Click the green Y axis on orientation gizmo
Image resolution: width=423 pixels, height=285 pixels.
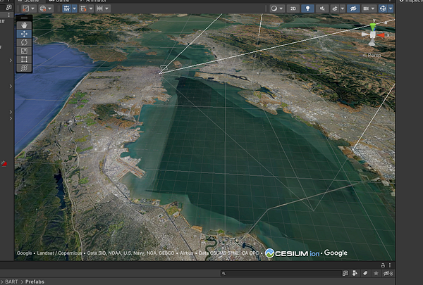(373, 25)
